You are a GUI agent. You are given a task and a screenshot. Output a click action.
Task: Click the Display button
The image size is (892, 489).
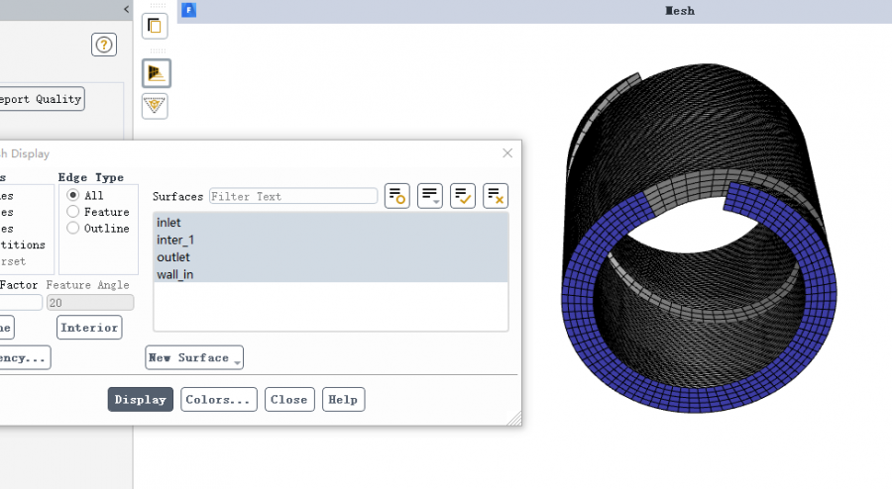[141, 400]
